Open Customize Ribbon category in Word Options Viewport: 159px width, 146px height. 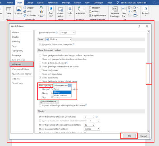click(22, 69)
